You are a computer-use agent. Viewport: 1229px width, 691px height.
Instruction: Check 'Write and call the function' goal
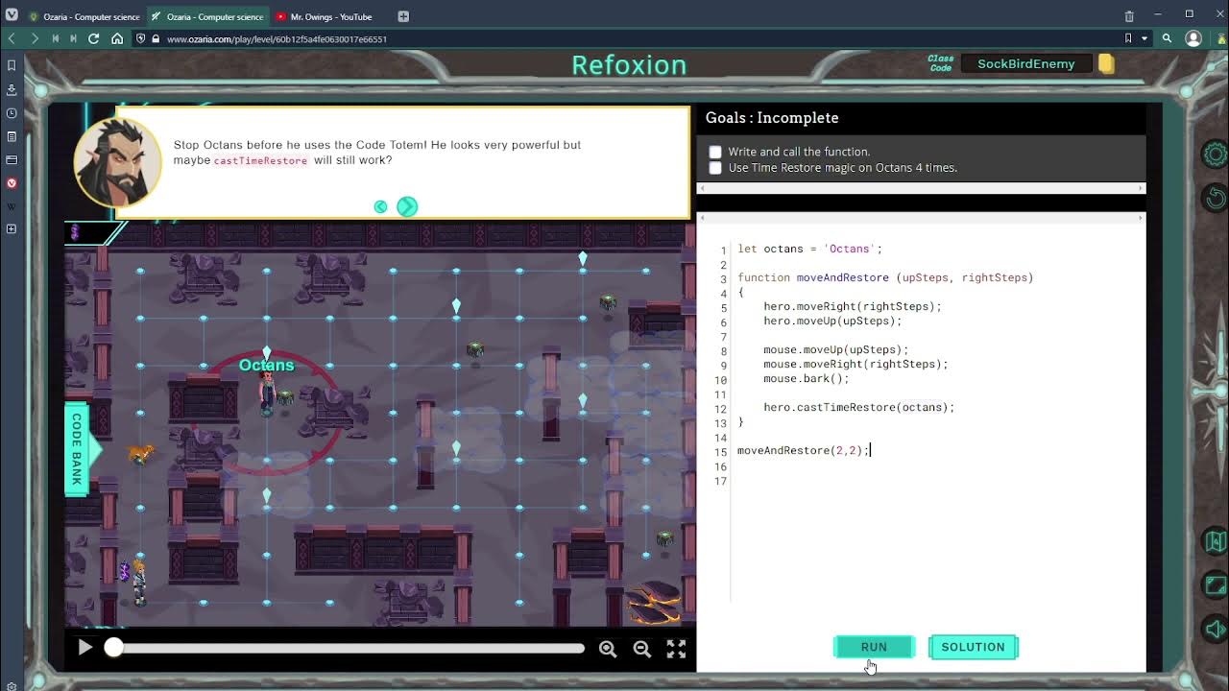click(715, 152)
